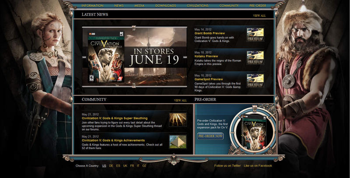Viewport: 350px width, 178px height.
Task: Follow us on Twitter link
Action: click(x=227, y=166)
